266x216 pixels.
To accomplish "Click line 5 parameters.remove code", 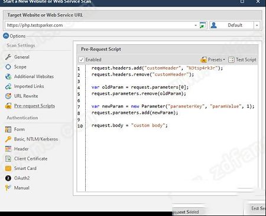I will click(x=139, y=94).
